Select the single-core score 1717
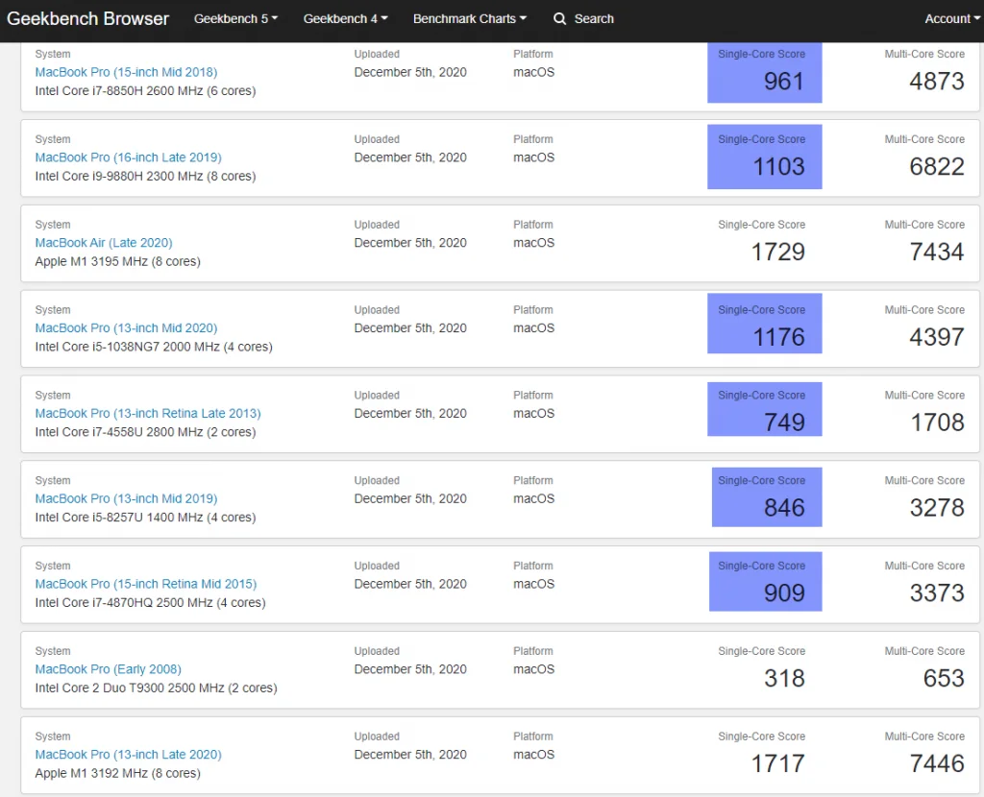984x797 pixels. click(778, 763)
